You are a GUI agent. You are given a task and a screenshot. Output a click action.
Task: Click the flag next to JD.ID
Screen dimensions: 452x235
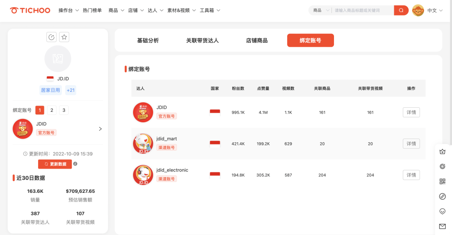point(50,78)
